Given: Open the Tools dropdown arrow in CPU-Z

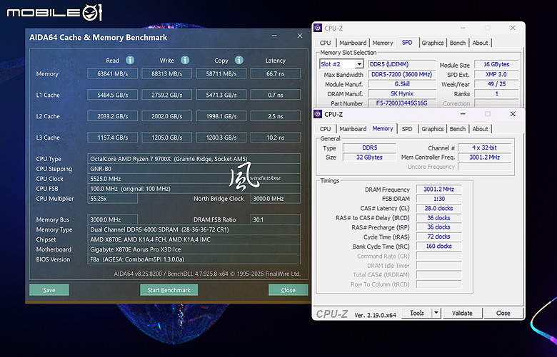Looking at the screenshot, I should 436,313.
